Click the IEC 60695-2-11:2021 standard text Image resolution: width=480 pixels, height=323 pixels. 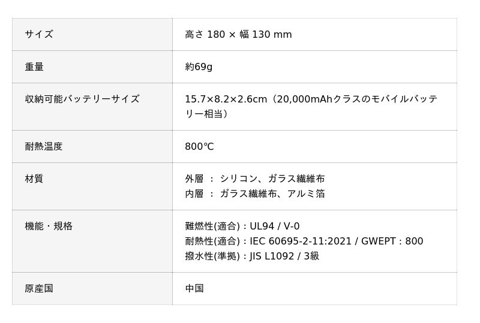(301, 241)
